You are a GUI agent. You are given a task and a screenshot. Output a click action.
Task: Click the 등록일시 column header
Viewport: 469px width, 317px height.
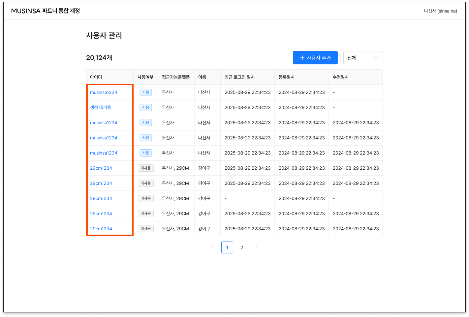pyautogui.click(x=287, y=77)
